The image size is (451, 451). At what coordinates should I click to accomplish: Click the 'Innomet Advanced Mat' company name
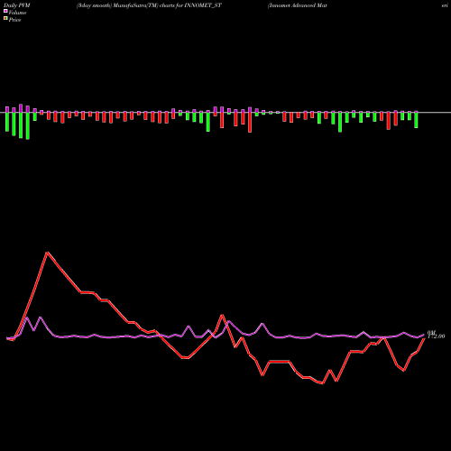tap(298, 5)
